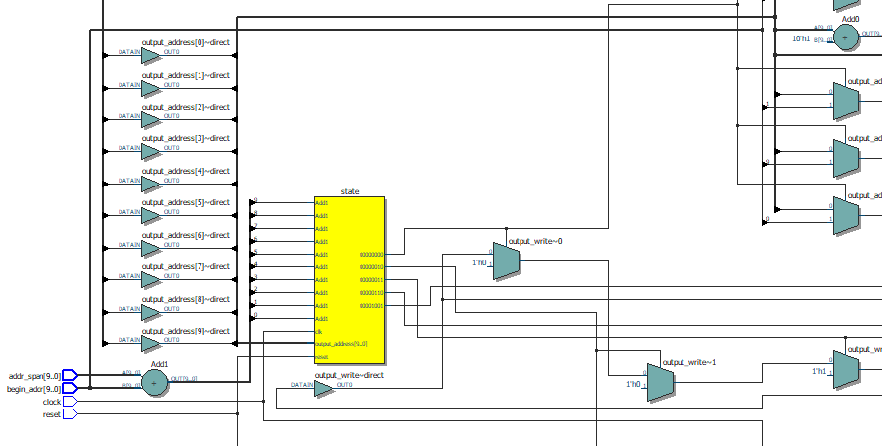The width and height of the screenshot is (882, 446).
Task: Click the output_write~0 name label
Action: [535, 241]
